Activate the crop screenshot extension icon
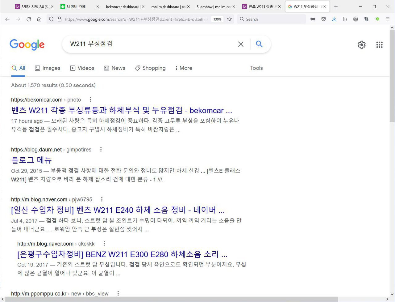 366,19
